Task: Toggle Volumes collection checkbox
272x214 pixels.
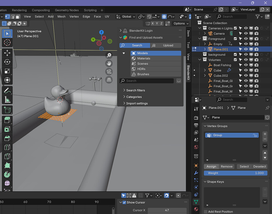Action: click(235, 60)
